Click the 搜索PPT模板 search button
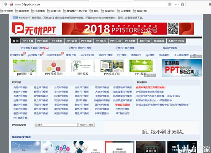 (x=87, y=125)
